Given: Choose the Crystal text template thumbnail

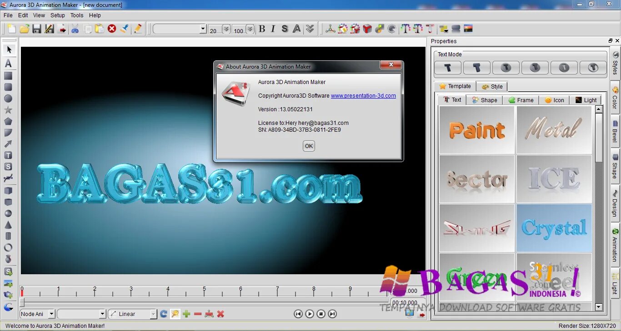Looking at the screenshot, I should (x=554, y=228).
